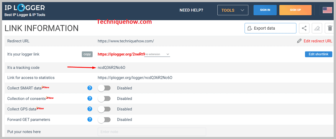
Task: Click the 'Put your notes here' label
Action: point(24,132)
